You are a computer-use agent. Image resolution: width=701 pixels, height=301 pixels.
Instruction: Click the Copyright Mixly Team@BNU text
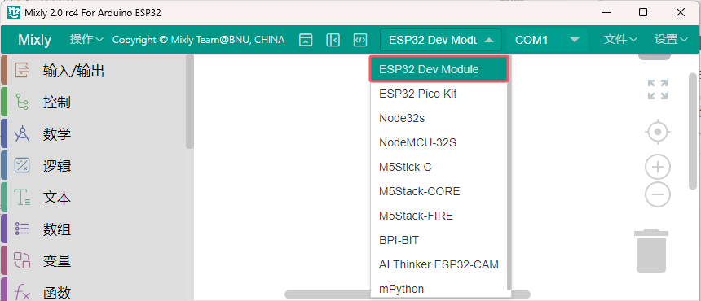coord(198,40)
